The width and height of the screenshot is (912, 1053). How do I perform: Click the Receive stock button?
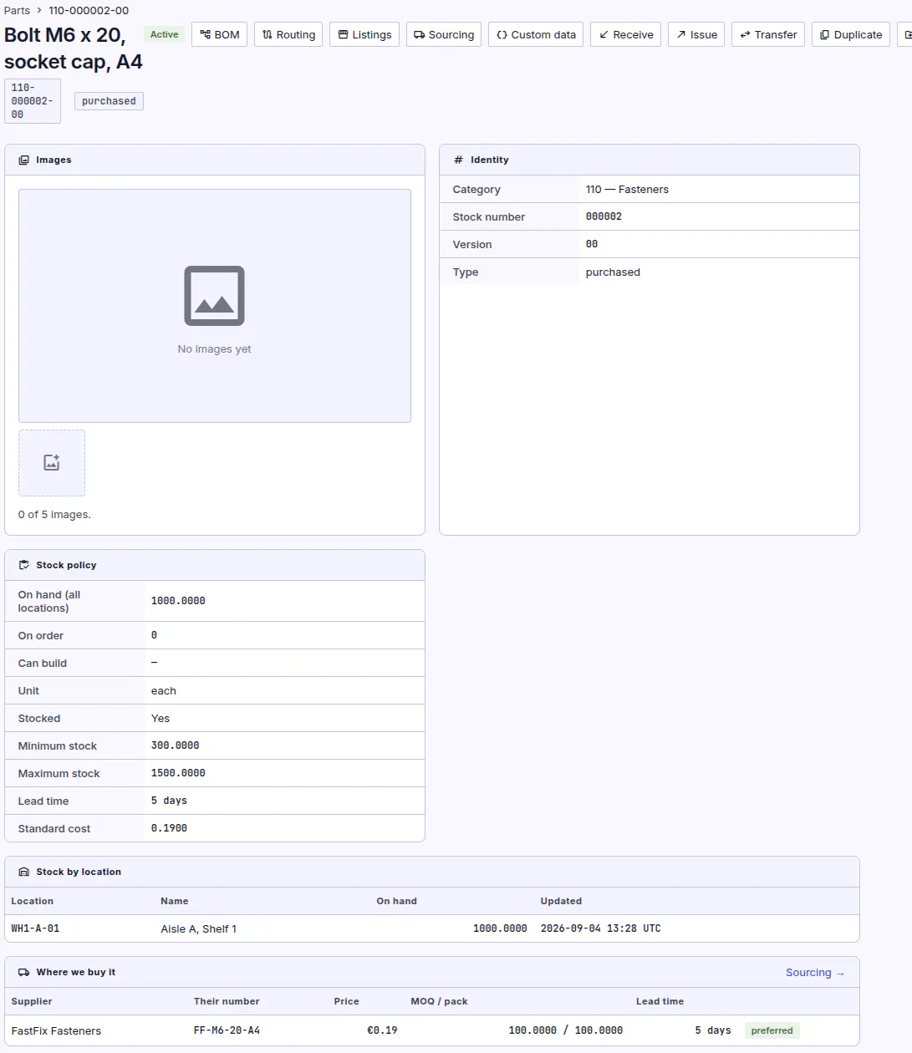tap(626, 34)
